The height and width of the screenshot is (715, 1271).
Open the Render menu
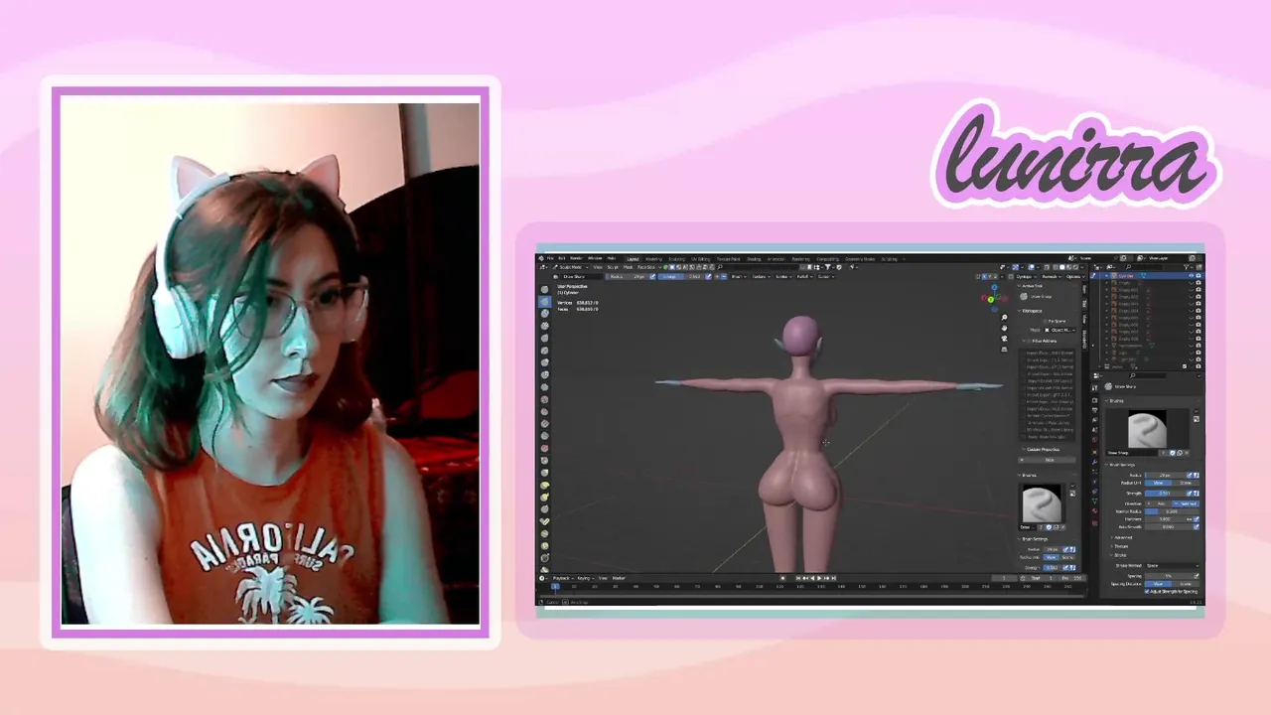pos(576,258)
